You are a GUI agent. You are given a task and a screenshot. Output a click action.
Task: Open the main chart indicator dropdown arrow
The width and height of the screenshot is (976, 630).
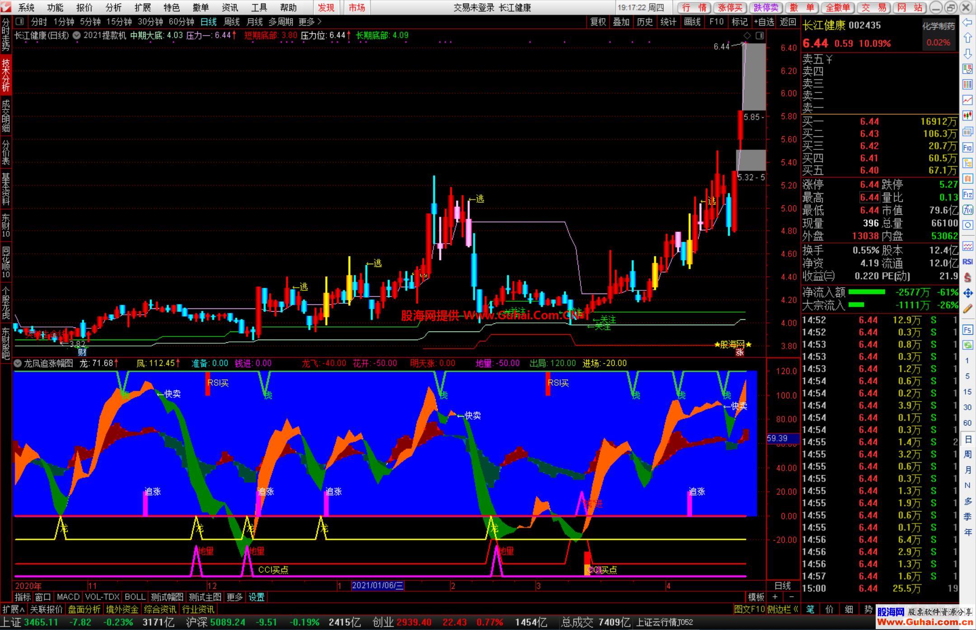click(x=76, y=35)
